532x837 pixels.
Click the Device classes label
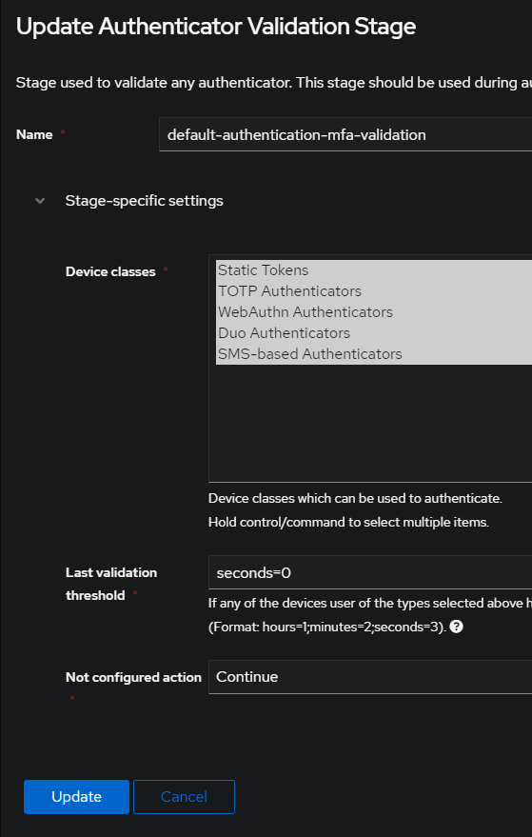click(x=110, y=271)
